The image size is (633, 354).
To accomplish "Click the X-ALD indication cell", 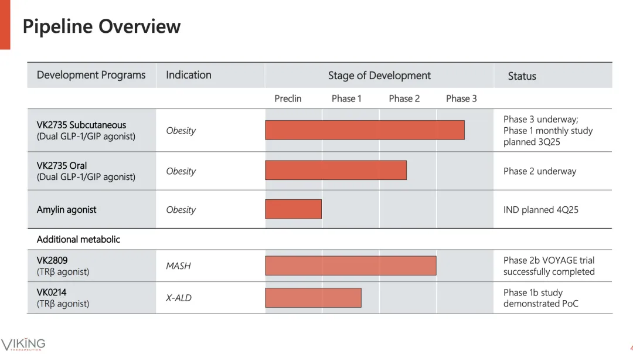I will [x=179, y=298].
